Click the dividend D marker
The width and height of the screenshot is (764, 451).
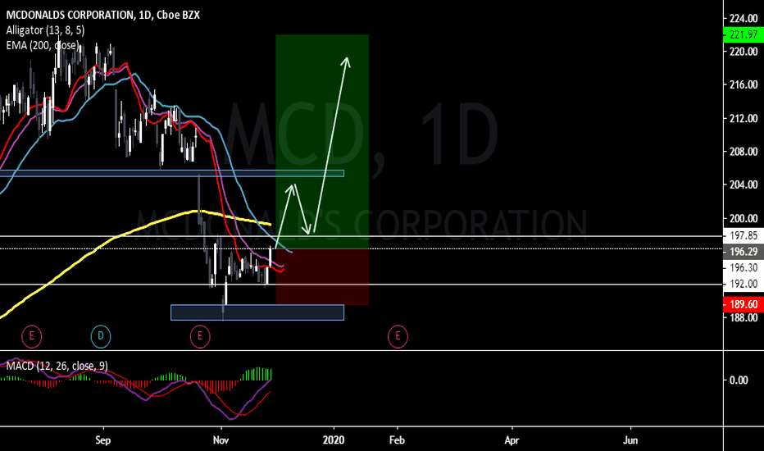[x=101, y=336]
